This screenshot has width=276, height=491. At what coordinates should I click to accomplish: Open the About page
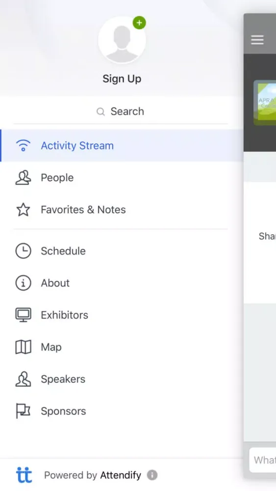point(122,283)
